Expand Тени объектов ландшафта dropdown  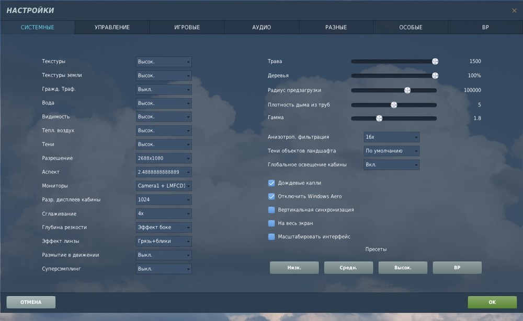pyautogui.click(x=392, y=151)
